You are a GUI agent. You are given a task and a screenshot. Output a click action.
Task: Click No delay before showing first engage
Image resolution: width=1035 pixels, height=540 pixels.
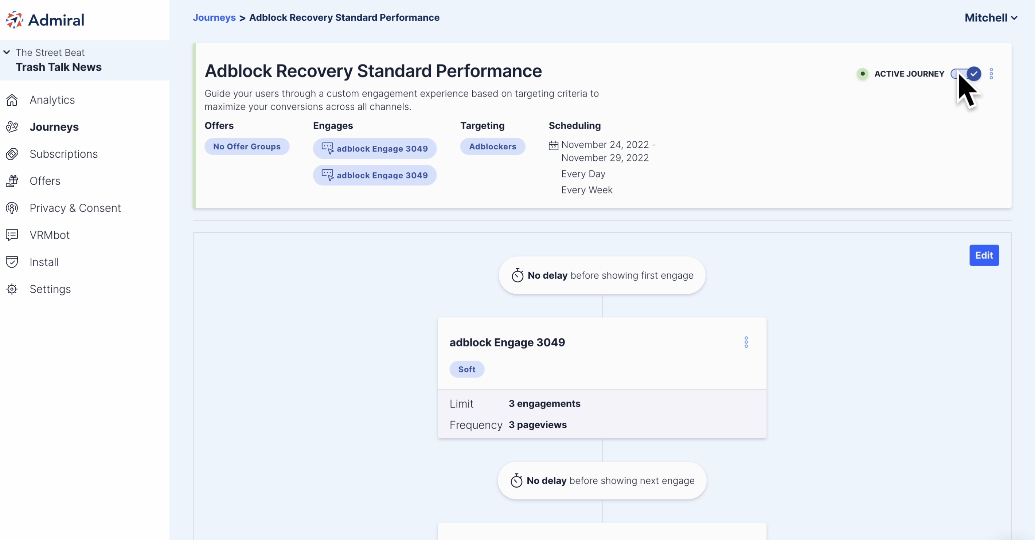(x=602, y=275)
